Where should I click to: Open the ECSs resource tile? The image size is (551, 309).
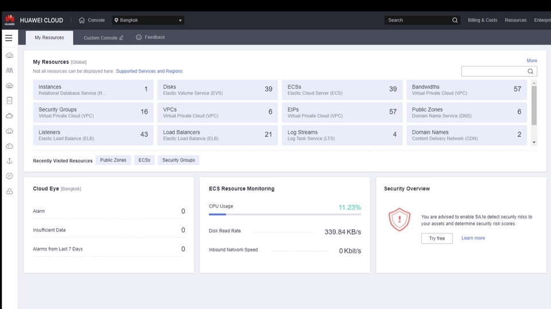342,89
